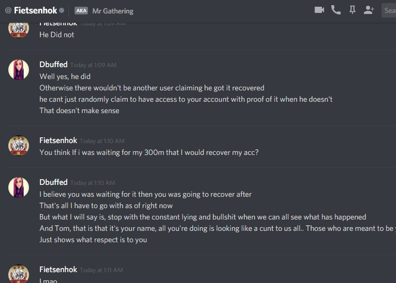Viewport: 396px width, 283px height.
Task: Click Fietsenhok's avatar at 1:11 AM
Action: tap(19, 274)
